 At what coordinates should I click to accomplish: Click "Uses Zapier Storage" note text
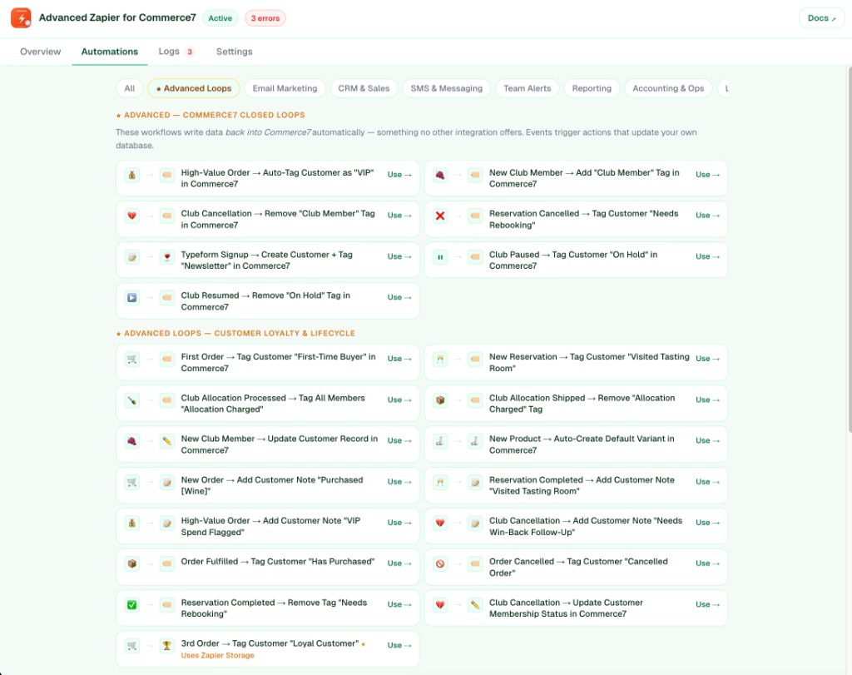click(x=217, y=655)
